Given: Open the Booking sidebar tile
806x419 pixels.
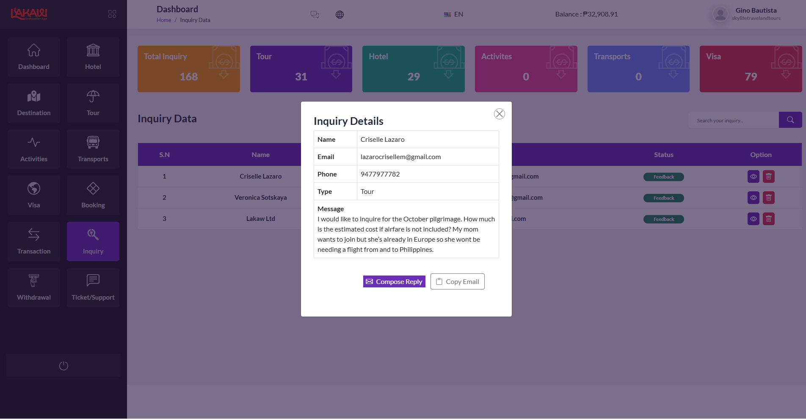Looking at the screenshot, I should tap(93, 195).
